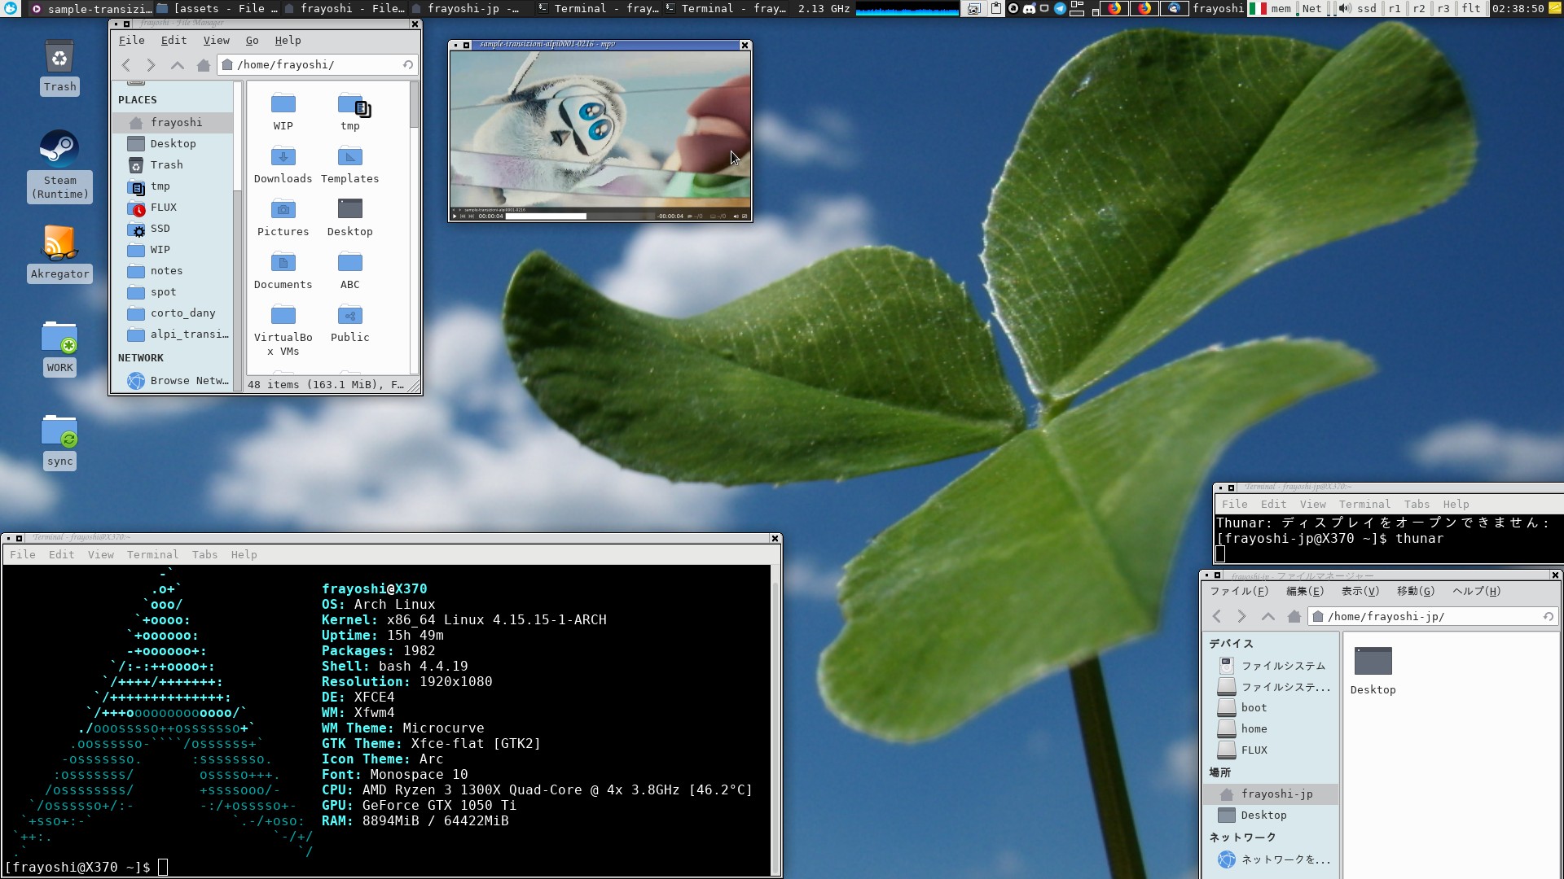Open the Akregator desktop icon
Screen dimensions: 1564x879
click(x=59, y=253)
